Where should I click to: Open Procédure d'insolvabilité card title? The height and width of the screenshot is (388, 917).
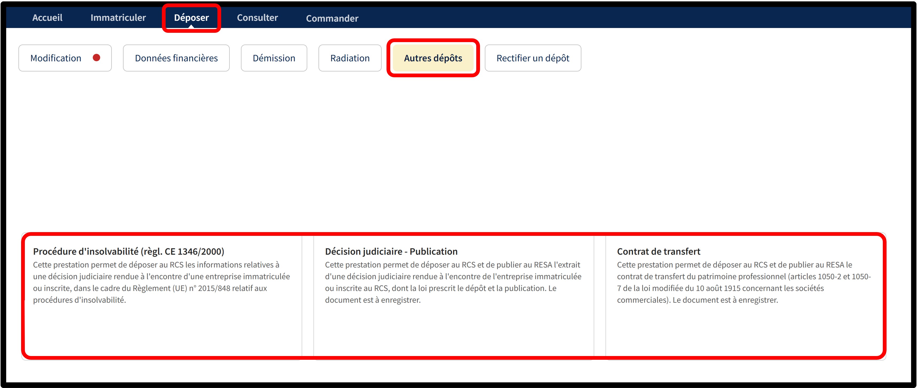pyautogui.click(x=128, y=251)
